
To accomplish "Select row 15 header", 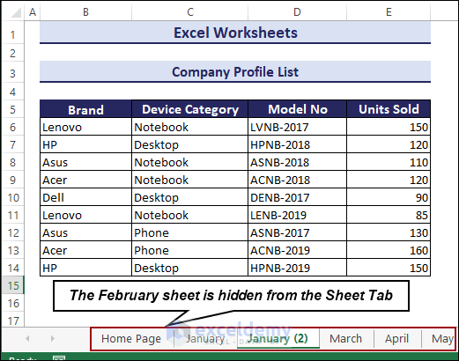I will pyautogui.click(x=13, y=285).
